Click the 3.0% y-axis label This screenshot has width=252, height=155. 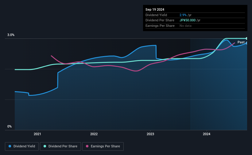click(x=11, y=35)
